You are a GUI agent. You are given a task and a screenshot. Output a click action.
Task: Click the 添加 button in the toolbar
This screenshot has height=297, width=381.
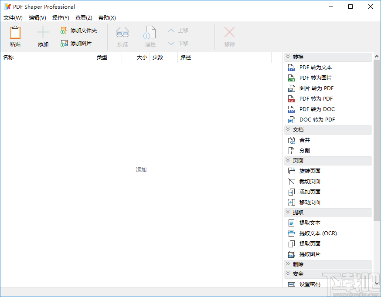tap(43, 37)
